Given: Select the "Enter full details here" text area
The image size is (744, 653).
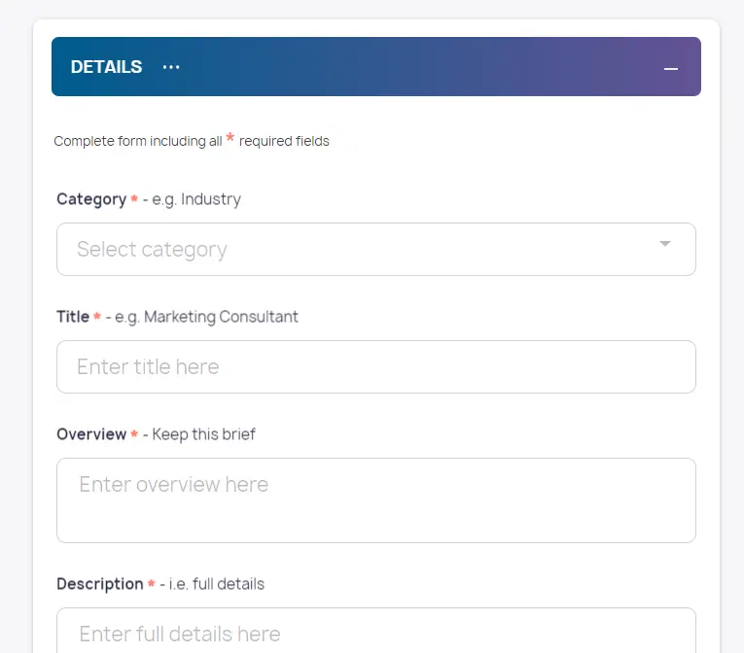Looking at the screenshot, I should pyautogui.click(x=375, y=632).
